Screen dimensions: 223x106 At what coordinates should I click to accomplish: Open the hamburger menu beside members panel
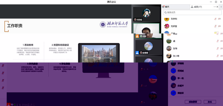[221, 7]
